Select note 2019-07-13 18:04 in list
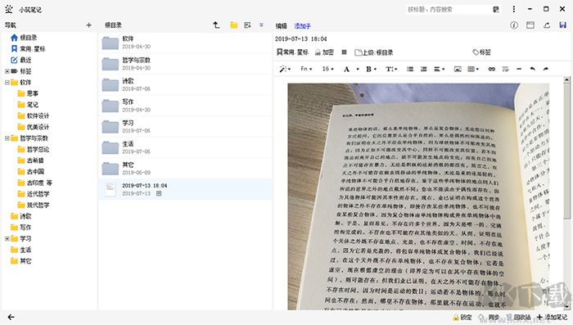This screenshot has width=573, height=325. coord(185,189)
